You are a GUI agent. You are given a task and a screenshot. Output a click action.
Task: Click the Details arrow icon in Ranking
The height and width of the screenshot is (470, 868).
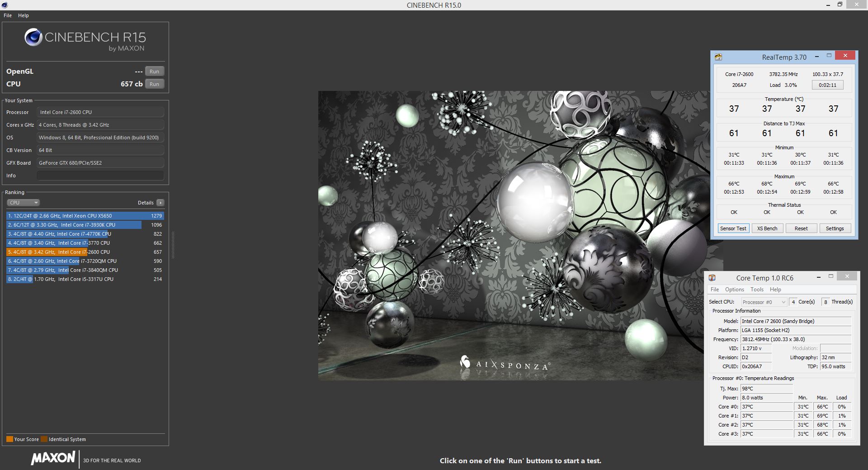160,203
